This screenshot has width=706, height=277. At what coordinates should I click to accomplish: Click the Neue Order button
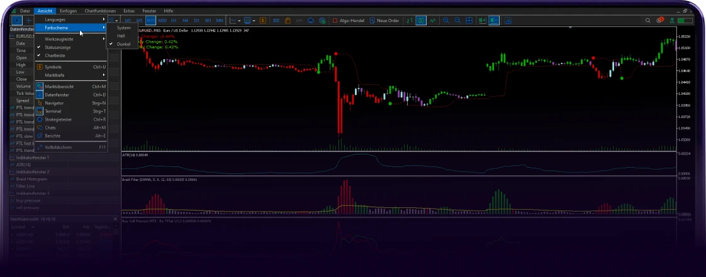386,21
